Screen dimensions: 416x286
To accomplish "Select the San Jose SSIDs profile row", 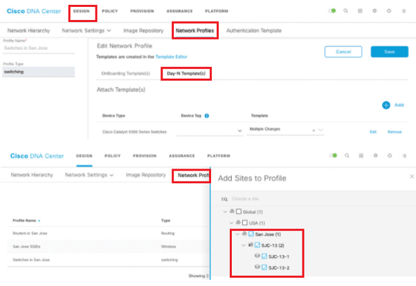I will point(108,247).
